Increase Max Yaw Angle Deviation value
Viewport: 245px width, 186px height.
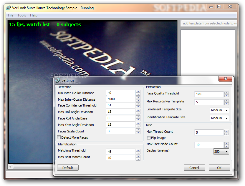tap(138, 123)
